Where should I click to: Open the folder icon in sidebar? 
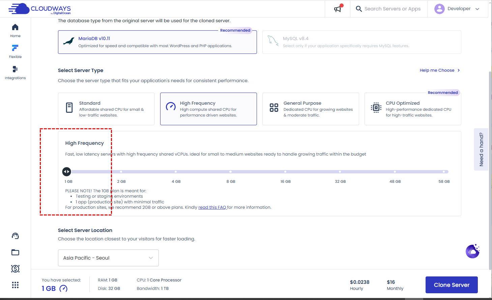[15, 252]
